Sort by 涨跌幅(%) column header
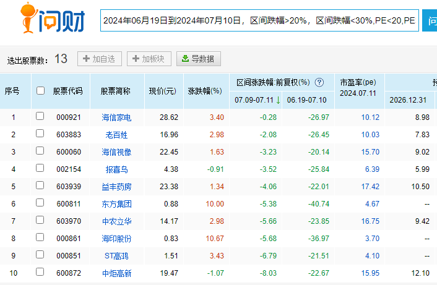Image resolution: width=437 pixels, height=285 pixels. tap(205, 91)
